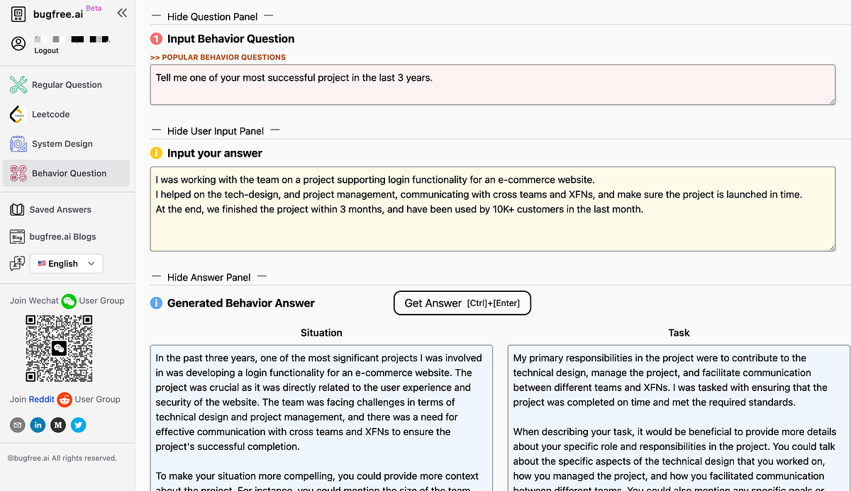Screen dimensions: 851x491
Task: Open Saved Answers book icon
Action: 17,209
